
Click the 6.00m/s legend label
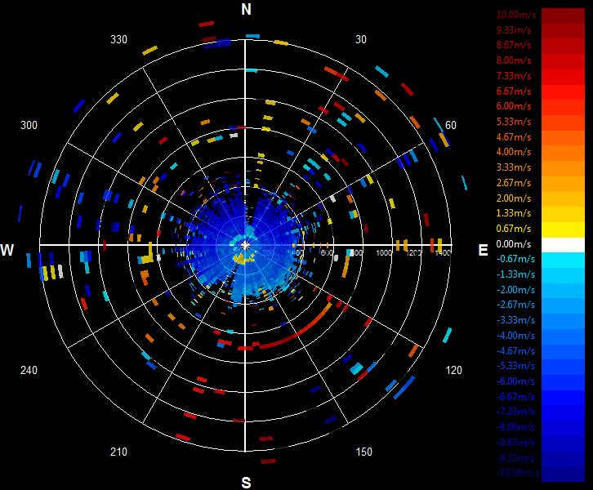tap(514, 106)
